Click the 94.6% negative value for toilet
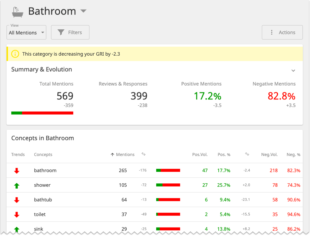The width and height of the screenshot is (310, 237). [x=294, y=214]
